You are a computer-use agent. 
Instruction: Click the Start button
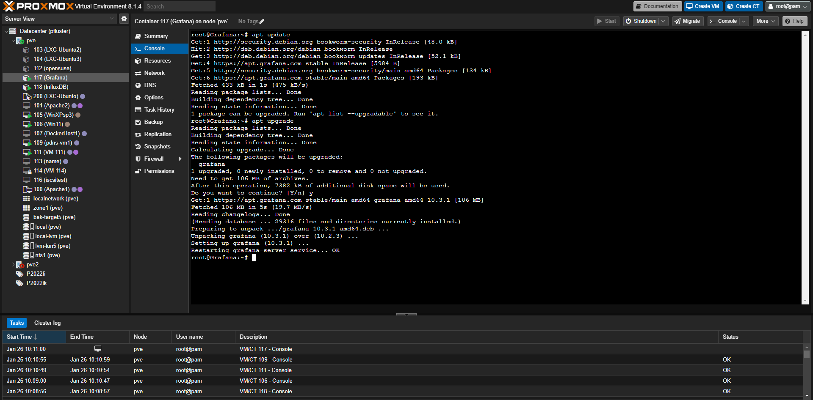[x=606, y=21]
